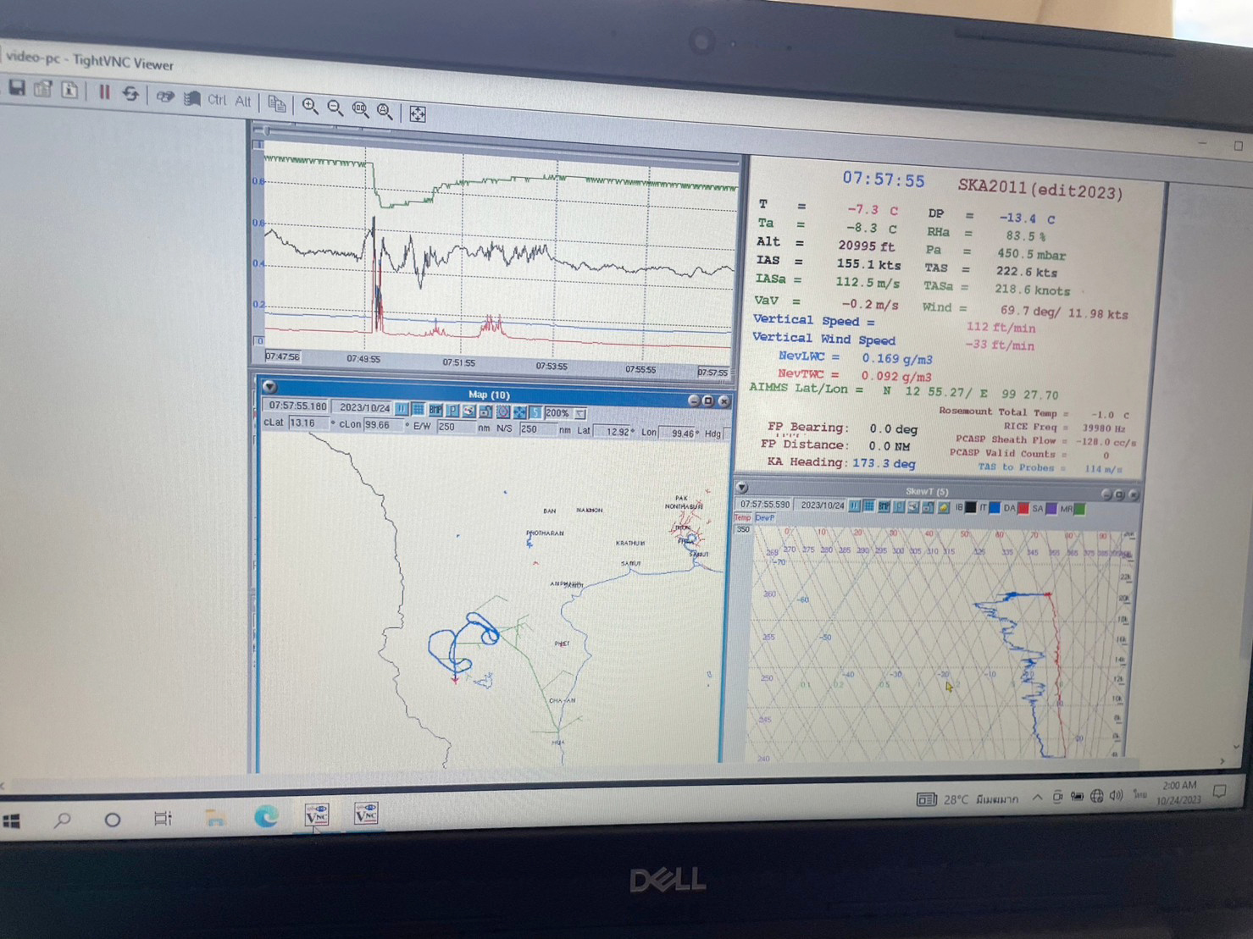Open TightVNC file transfer icon
The image size is (1253, 939).
(x=277, y=103)
